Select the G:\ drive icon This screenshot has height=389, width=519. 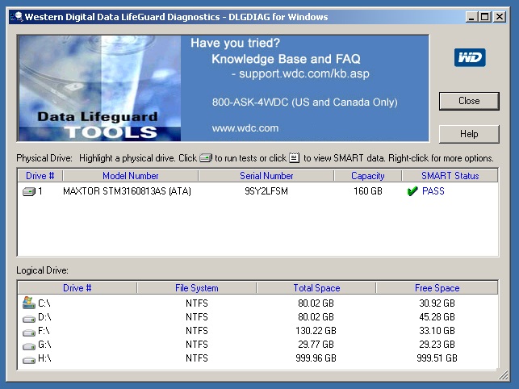(29, 346)
